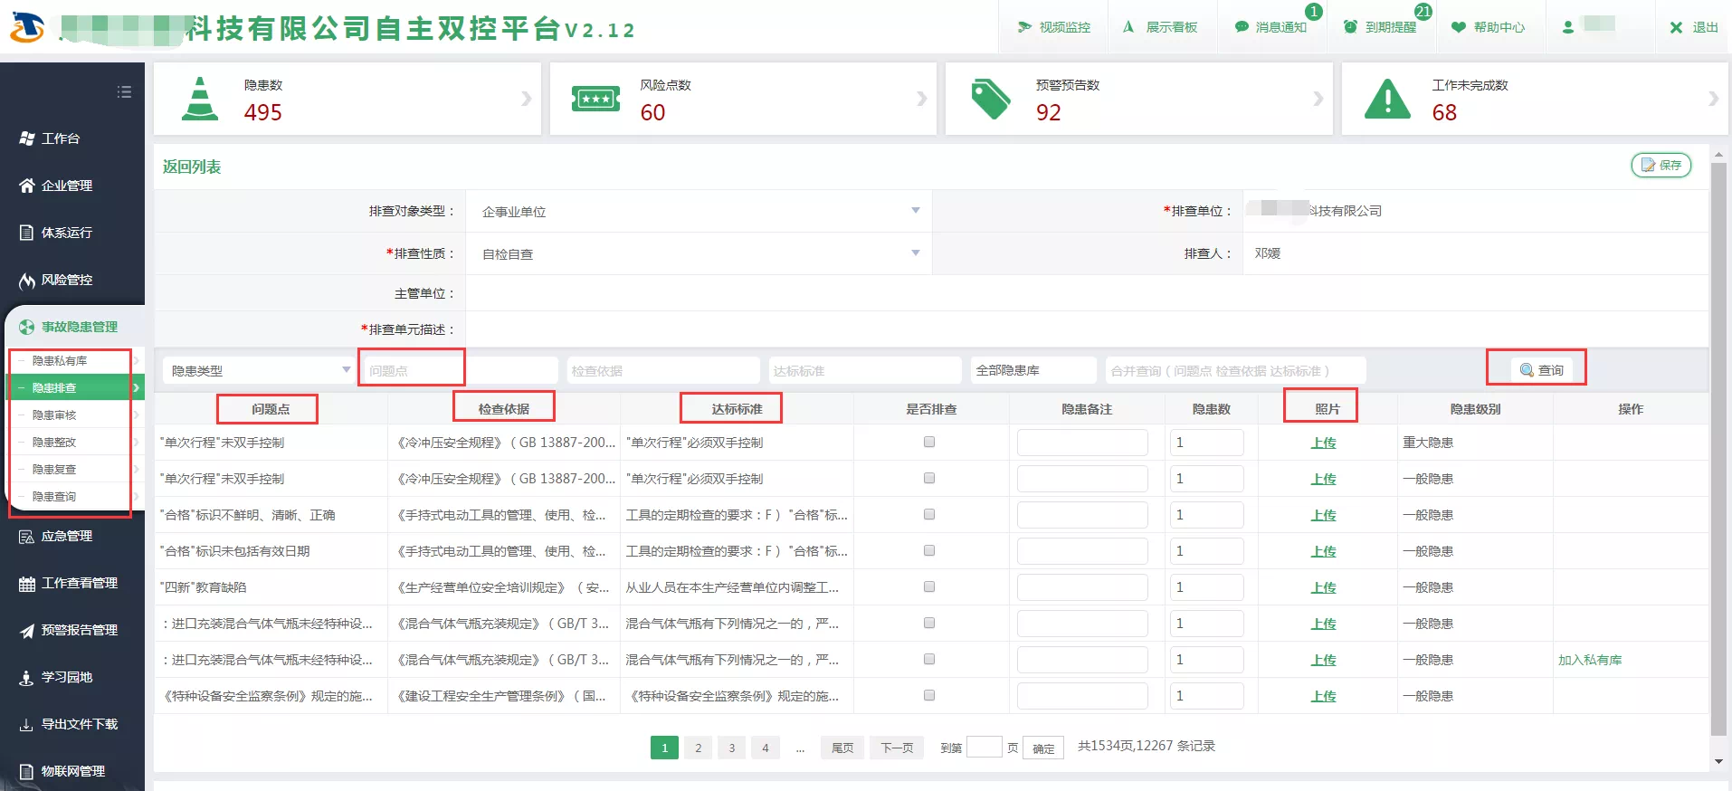Viewport: 1732px width, 791px height.
Task: Select 隐患审核 in the sidebar submenu
Action: 54,415
